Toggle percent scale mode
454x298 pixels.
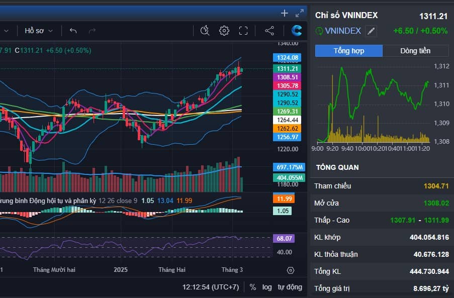coord(252,287)
